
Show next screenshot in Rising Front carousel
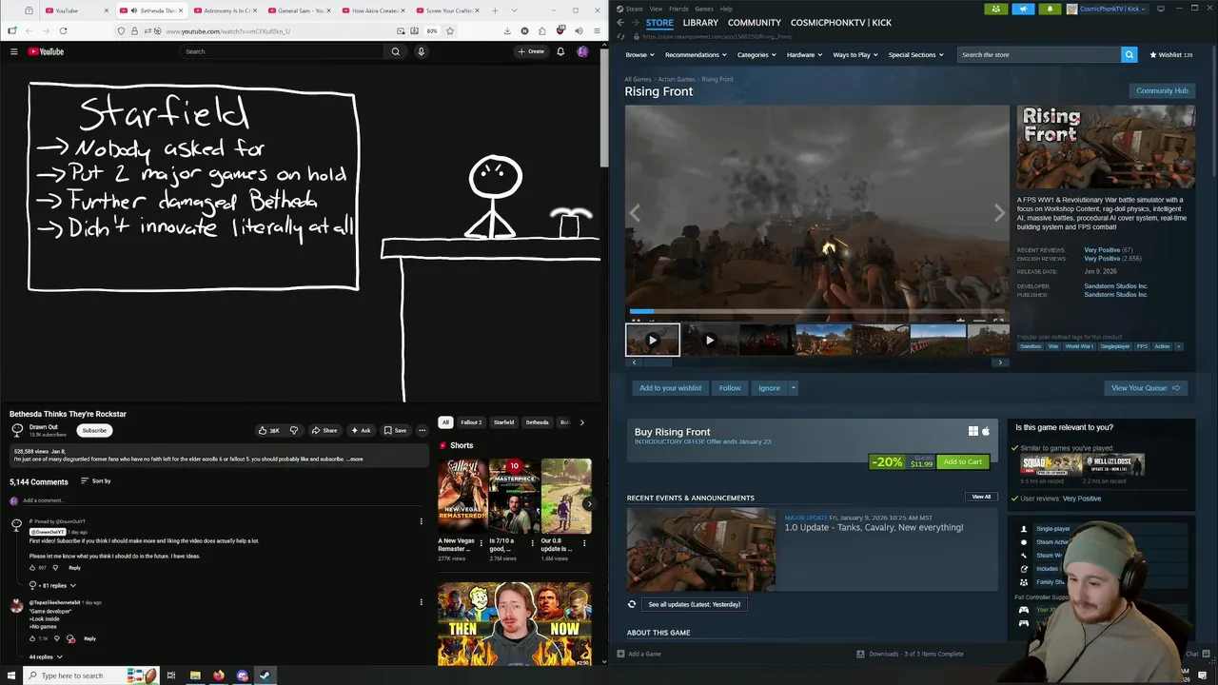click(999, 213)
